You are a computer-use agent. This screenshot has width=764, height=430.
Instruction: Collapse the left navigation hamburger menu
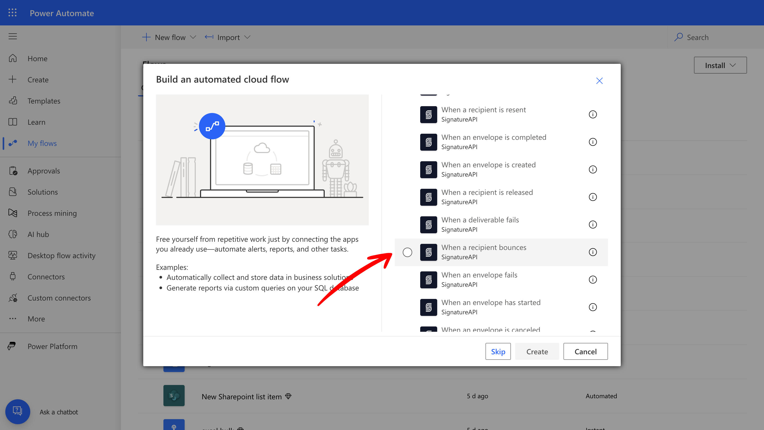click(x=12, y=36)
